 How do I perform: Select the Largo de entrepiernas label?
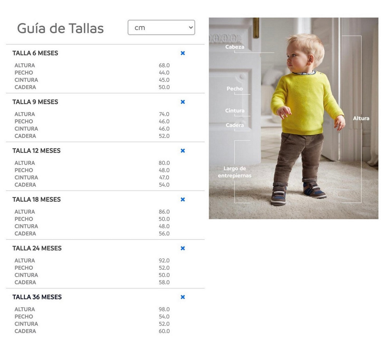pos(235,172)
